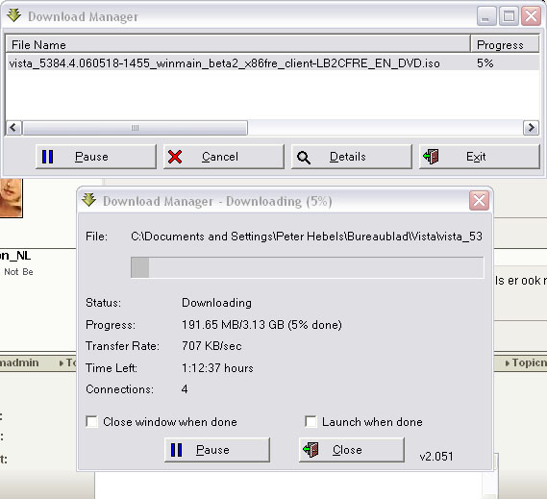This screenshot has width=547, height=499.
Task: Enable Close window when done checkbox
Action: click(x=92, y=421)
